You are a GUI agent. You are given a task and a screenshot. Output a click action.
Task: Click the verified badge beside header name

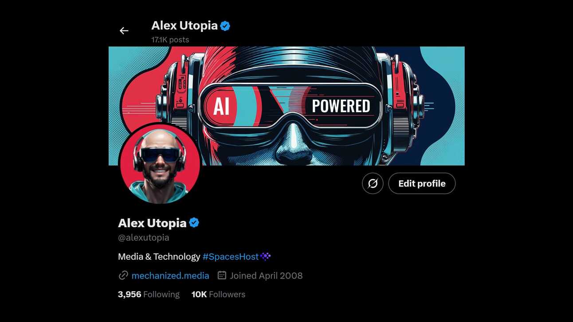pos(225,26)
